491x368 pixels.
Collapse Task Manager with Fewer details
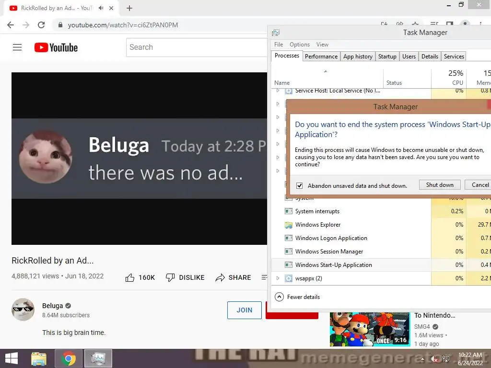[297, 297]
